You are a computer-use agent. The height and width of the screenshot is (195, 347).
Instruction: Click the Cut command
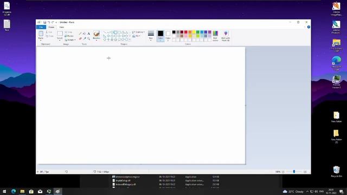pyautogui.click(x=49, y=32)
